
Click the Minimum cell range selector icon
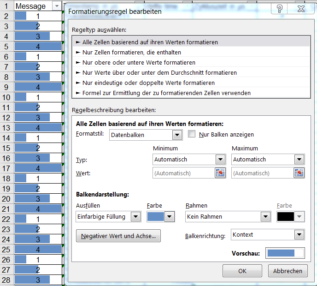(x=220, y=173)
